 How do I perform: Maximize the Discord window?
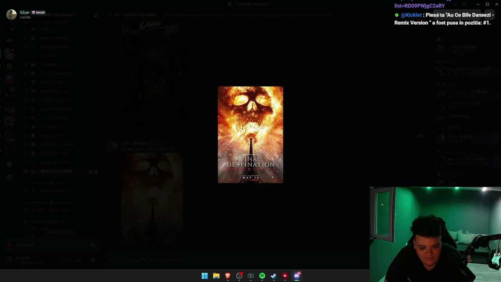[487, 4]
